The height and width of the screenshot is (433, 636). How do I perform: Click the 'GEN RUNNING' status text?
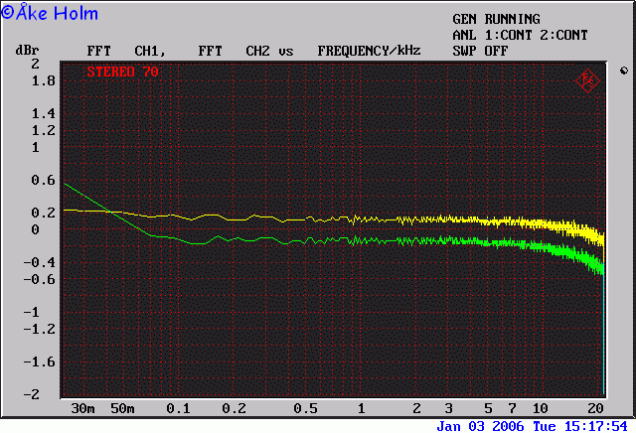pos(496,19)
